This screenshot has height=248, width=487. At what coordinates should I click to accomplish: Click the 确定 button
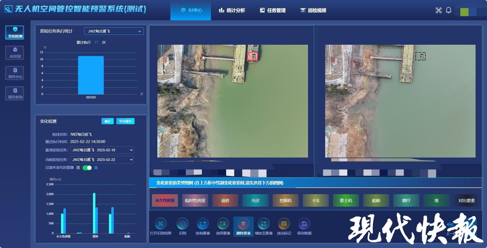point(108,121)
